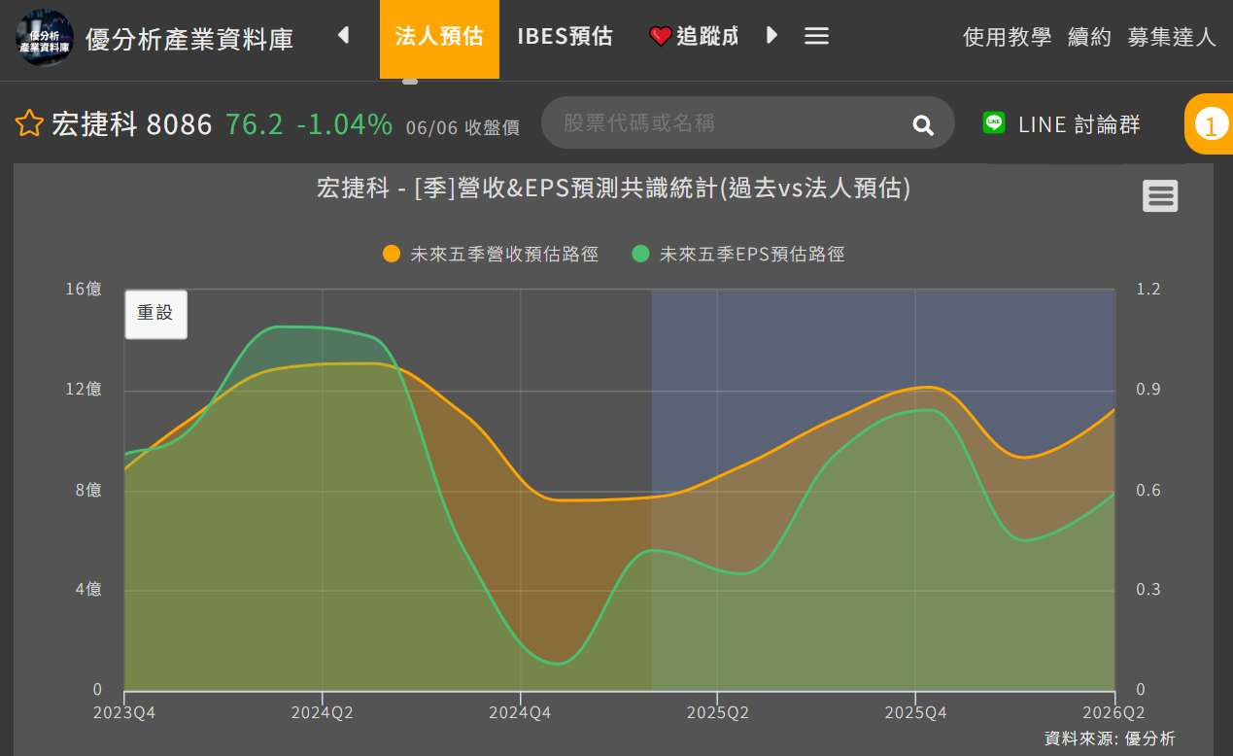
Task: Click the 優分析產業資料庫 logo avatar
Action: (45, 38)
